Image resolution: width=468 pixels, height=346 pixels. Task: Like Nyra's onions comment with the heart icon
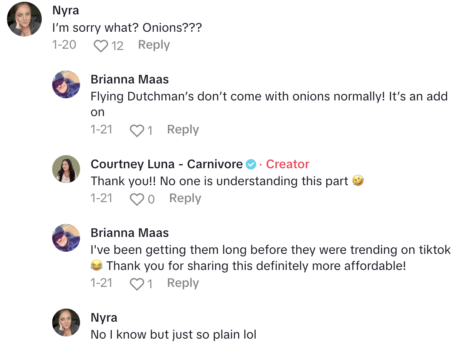(x=100, y=46)
